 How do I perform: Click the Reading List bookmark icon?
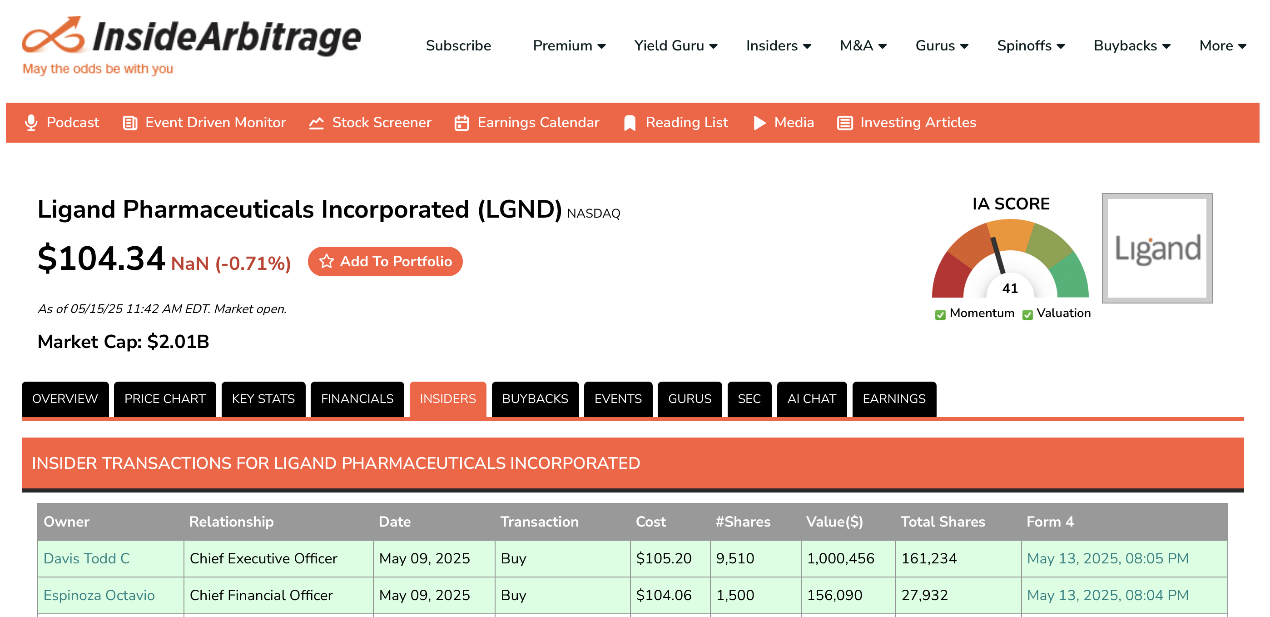(x=630, y=123)
